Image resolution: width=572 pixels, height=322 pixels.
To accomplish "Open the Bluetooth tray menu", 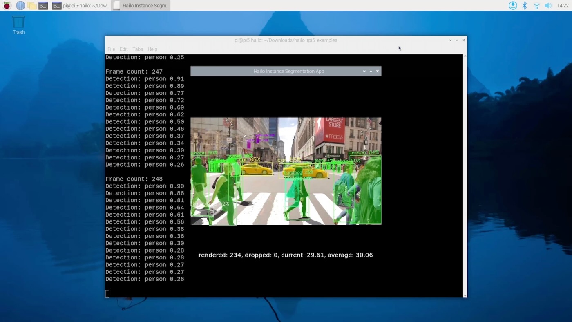I will 525,6.
